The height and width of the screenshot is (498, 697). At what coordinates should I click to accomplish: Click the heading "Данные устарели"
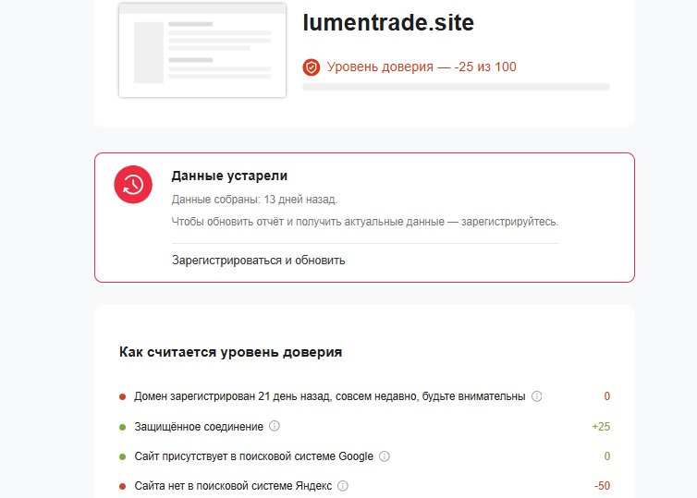coord(229,176)
